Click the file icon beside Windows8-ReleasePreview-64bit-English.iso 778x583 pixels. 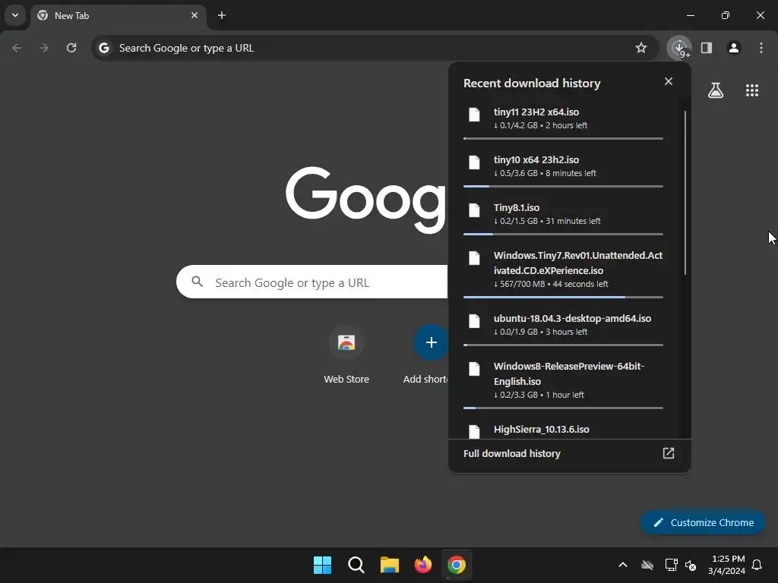pyautogui.click(x=474, y=369)
